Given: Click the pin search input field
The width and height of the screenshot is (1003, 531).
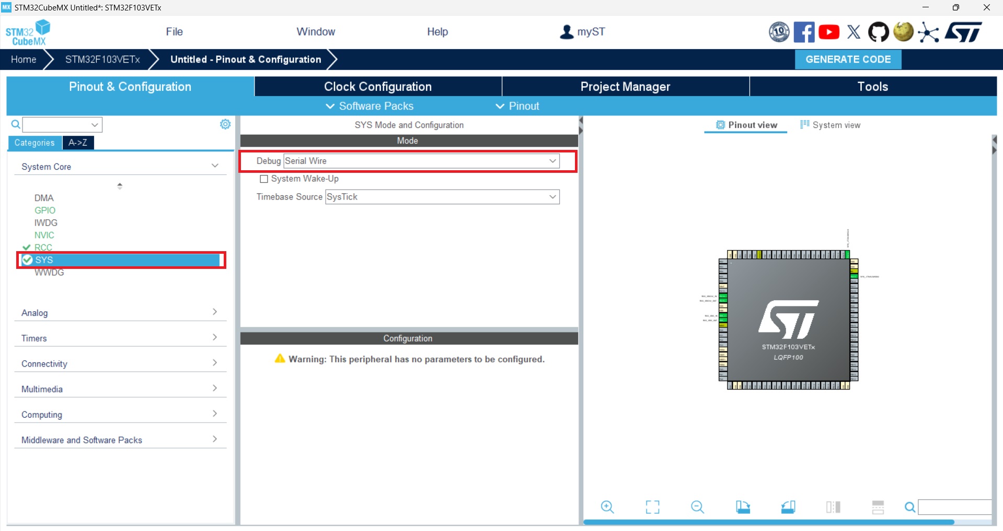Looking at the screenshot, I should tap(955, 507).
